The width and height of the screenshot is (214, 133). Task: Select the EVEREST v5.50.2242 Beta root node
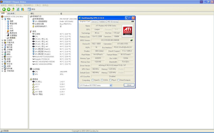[13, 16]
